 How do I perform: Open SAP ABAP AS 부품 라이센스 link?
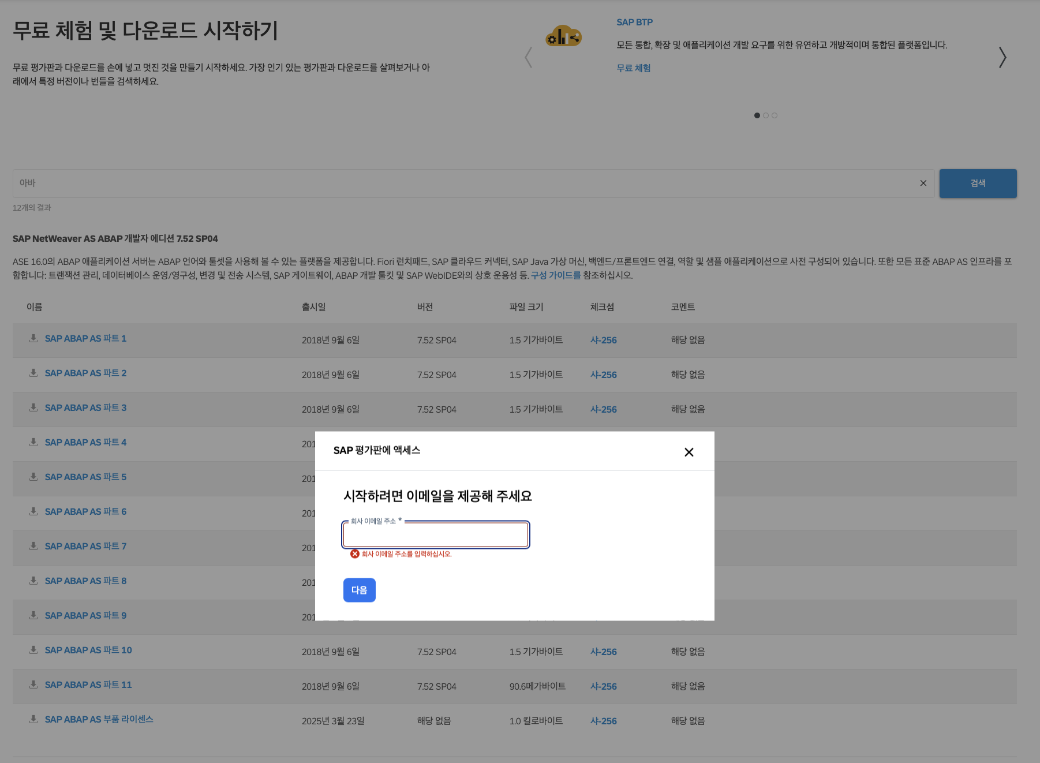tap(99, 719)
